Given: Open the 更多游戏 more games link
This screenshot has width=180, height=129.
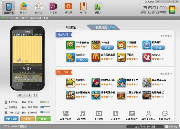Looking at the screenshot, I should pos(166,74).
